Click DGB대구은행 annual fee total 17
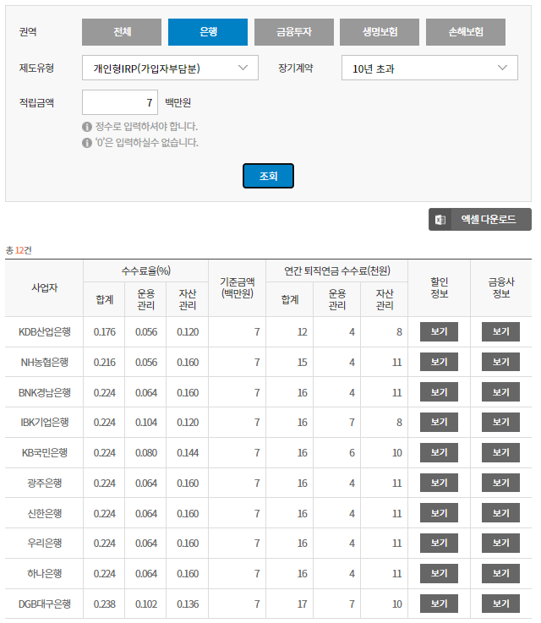 pos(303,604)
